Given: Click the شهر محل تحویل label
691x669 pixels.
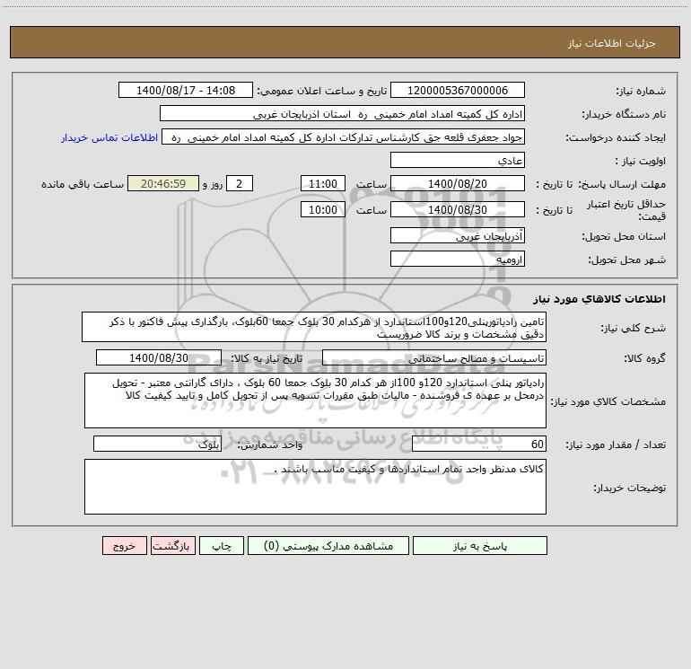Looking at the screenshot, I should point(626,260).
